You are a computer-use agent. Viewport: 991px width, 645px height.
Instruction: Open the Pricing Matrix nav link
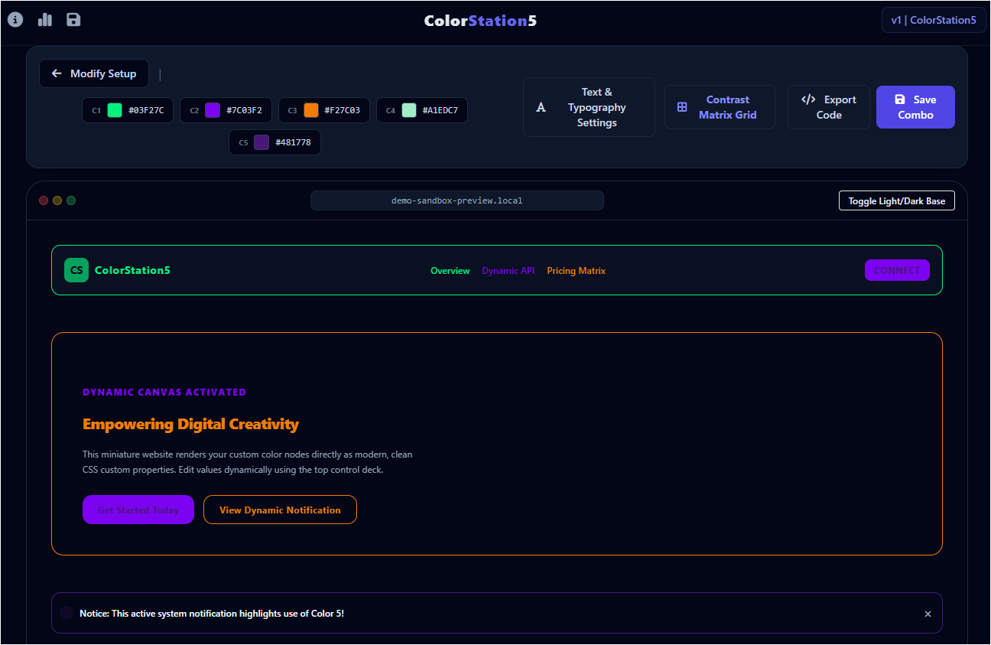click(577, 271)
